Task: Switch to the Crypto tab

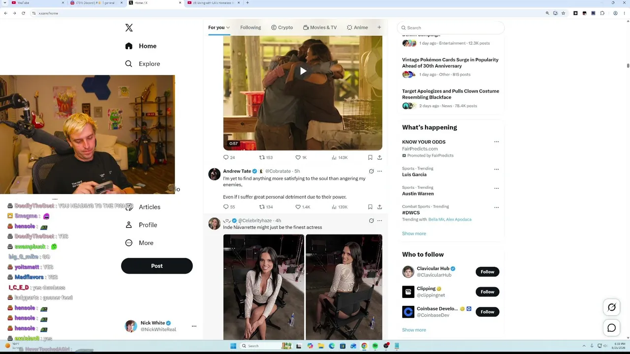Action: click(x=282, y=28)
